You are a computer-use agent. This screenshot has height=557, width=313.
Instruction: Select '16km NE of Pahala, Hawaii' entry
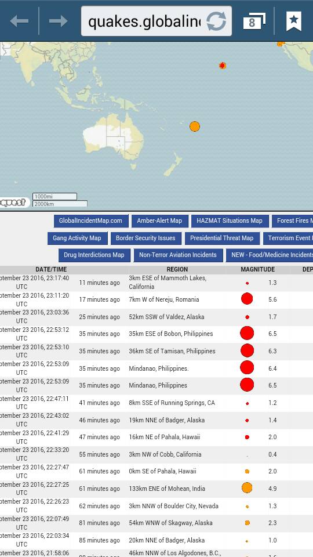[164, 437]
